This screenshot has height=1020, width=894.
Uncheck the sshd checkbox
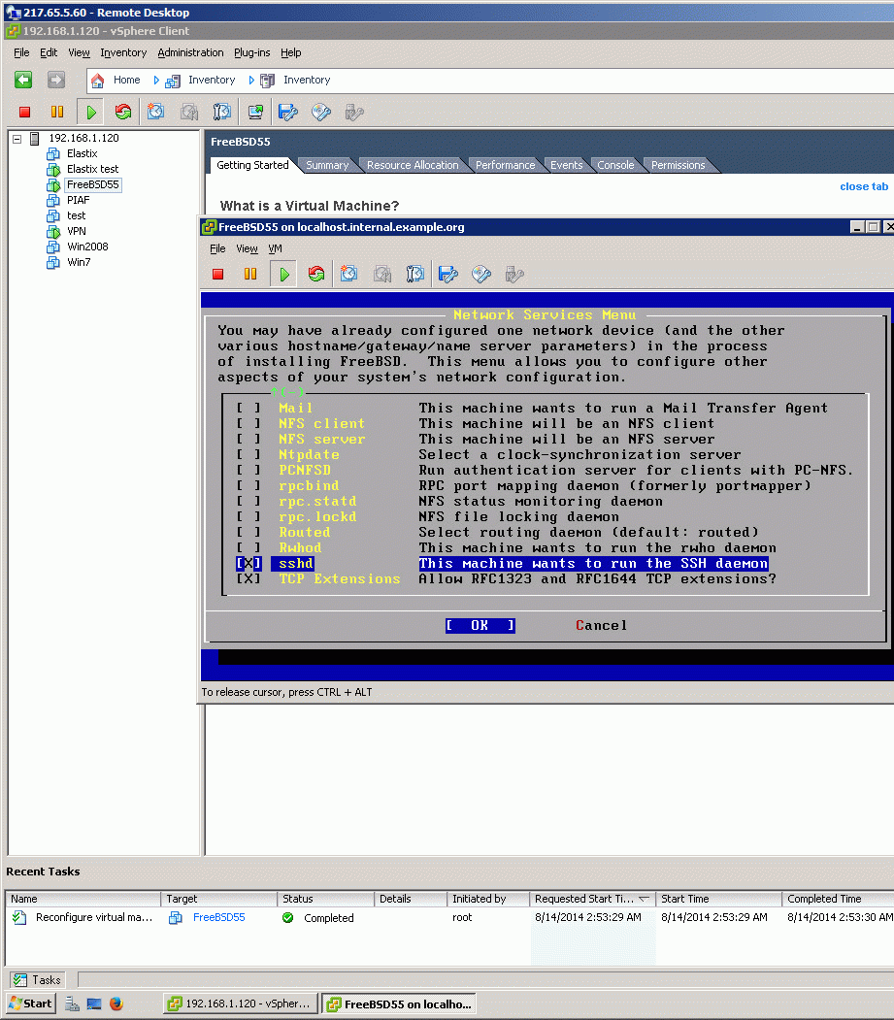point(248,563)
